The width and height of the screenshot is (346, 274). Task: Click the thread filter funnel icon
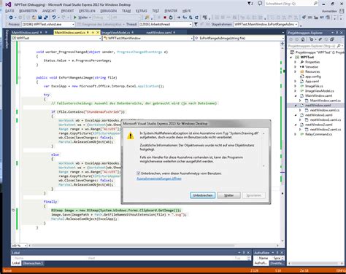tap(196, 24)
